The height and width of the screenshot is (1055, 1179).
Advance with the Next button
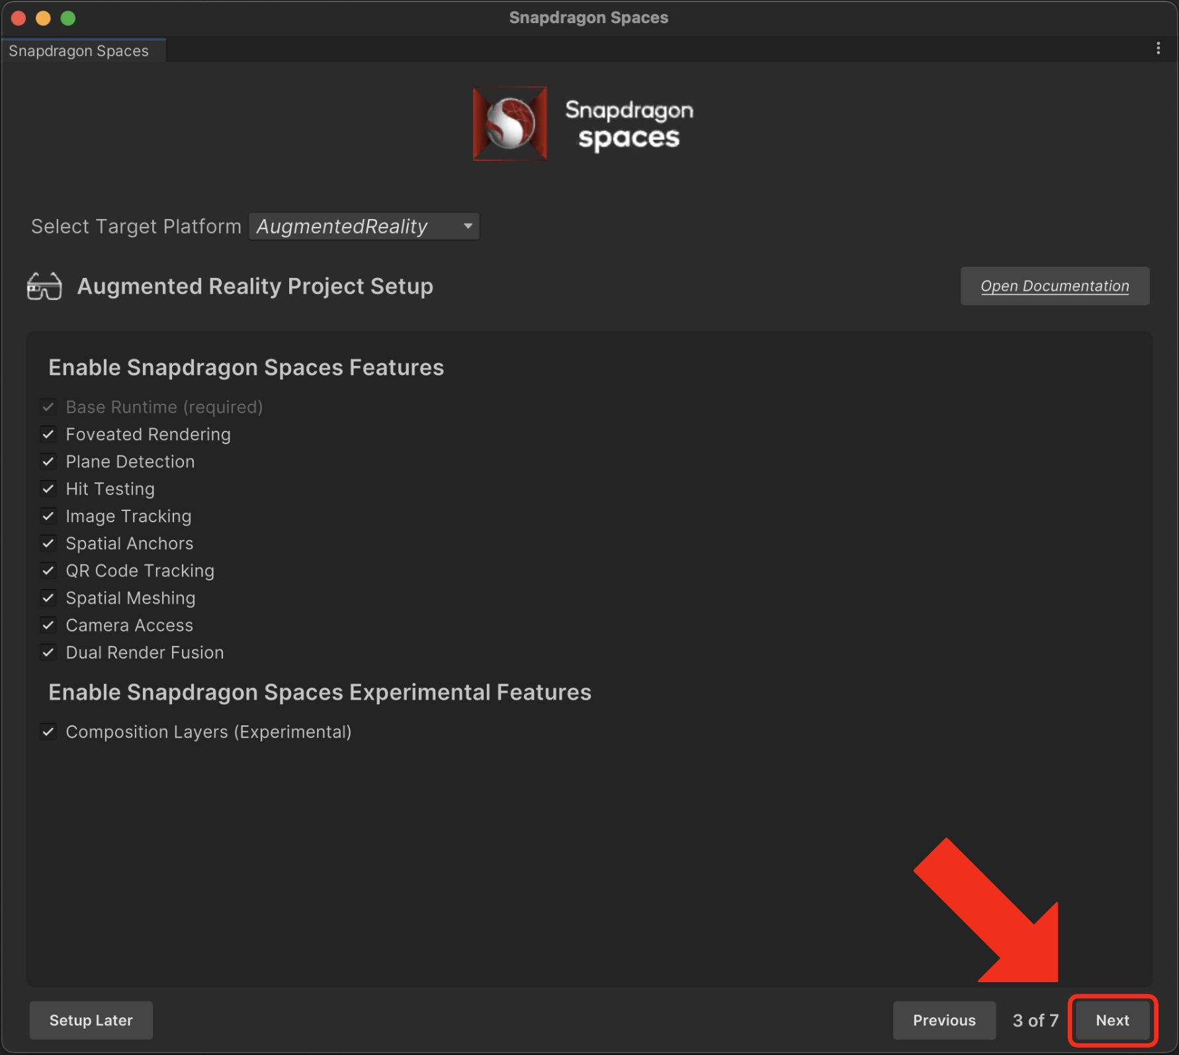tap(1112, 1020)
